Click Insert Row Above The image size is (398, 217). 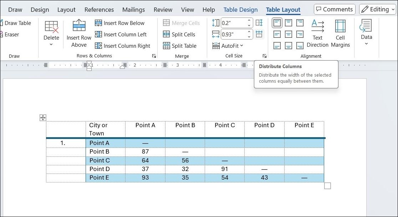(x=79, y=33)
